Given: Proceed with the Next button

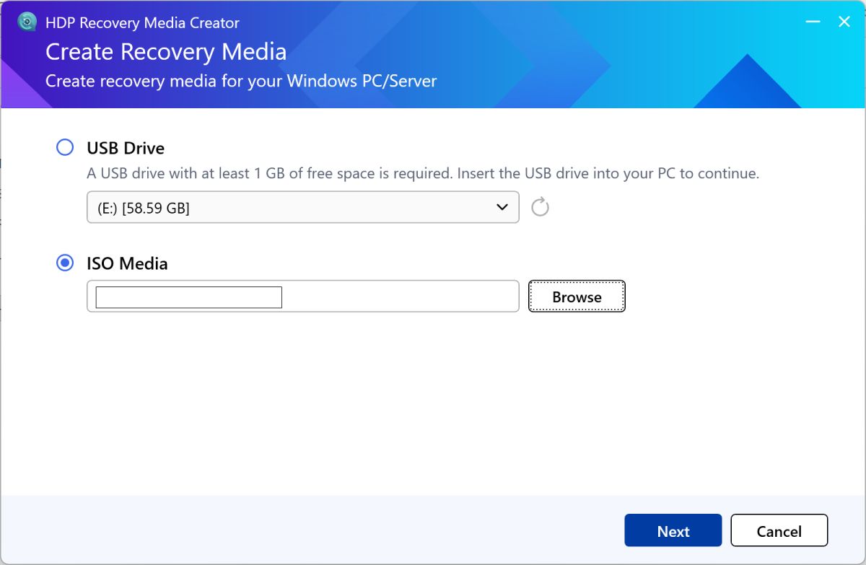Looking at the screenshot, I should (x=673, y=530).
